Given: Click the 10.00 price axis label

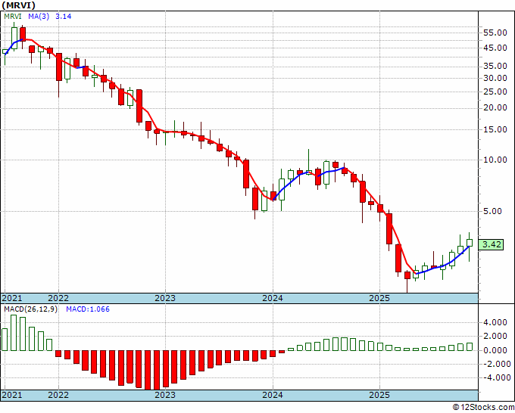Looking at the screenshot, I should [x=495, y=160].
